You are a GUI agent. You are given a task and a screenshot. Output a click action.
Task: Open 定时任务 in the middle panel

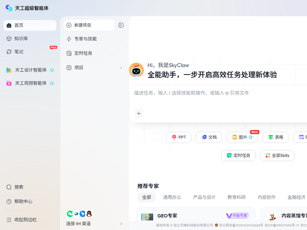(94, 53)
